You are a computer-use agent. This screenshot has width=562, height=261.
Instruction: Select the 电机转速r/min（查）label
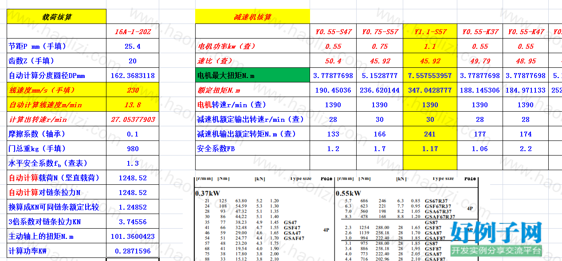pos(252,105)
